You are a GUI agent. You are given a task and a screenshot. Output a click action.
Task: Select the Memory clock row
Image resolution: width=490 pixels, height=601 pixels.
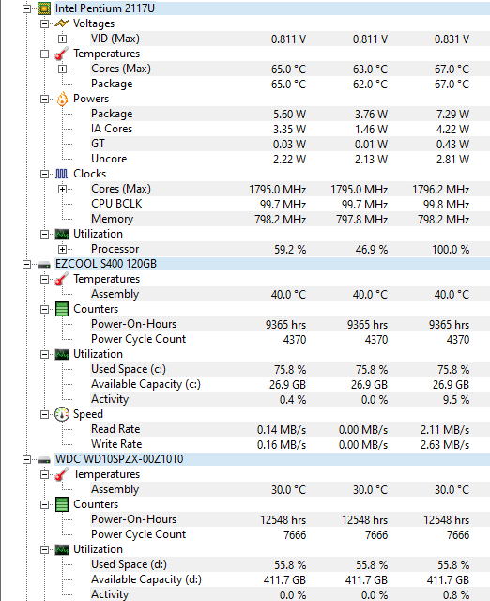coord(290,219)
